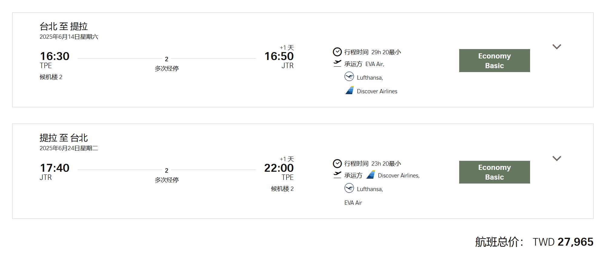Click the Lufthansa logo on return flight
This screenshot has height=255, width=607.
[x=349, y=188]
